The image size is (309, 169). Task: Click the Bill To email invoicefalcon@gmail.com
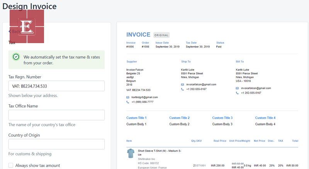[x=256, y=88]
